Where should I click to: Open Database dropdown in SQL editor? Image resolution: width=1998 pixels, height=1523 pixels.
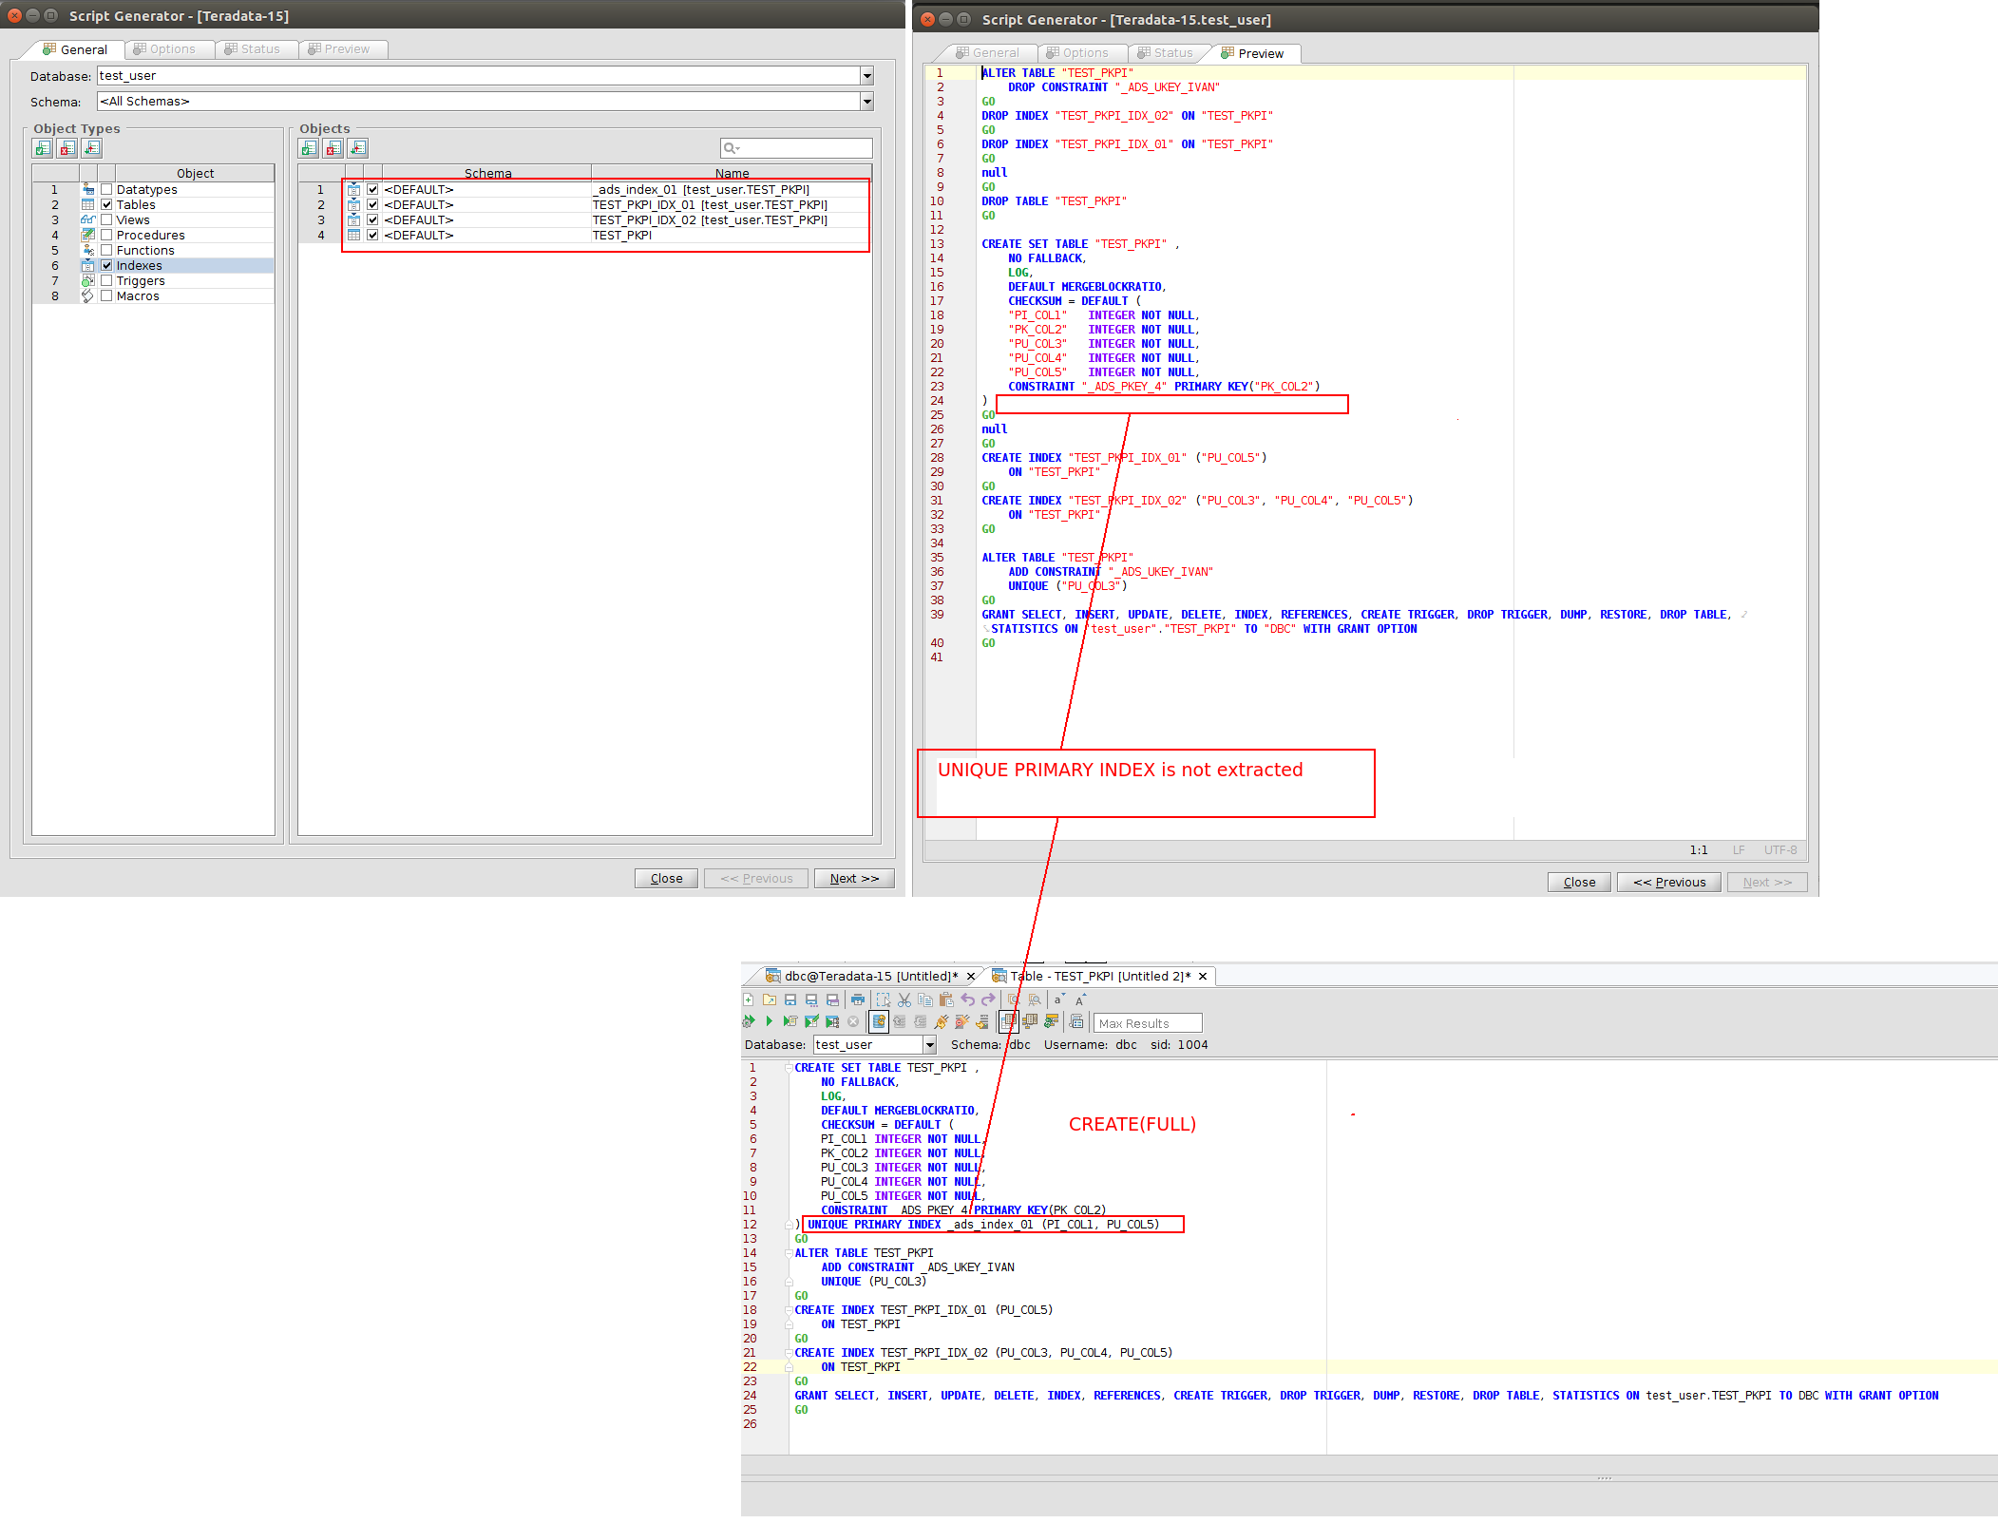click(929, 1045)
